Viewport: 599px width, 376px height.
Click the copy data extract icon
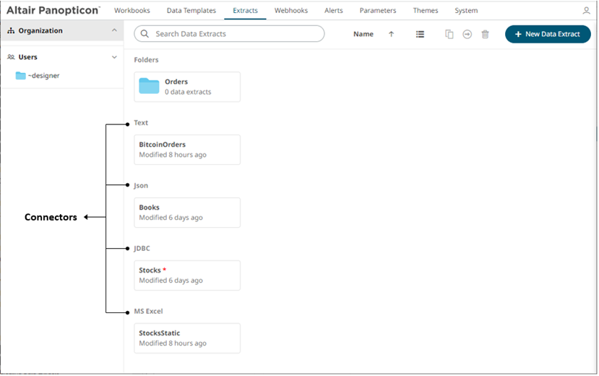click(449, 35)
